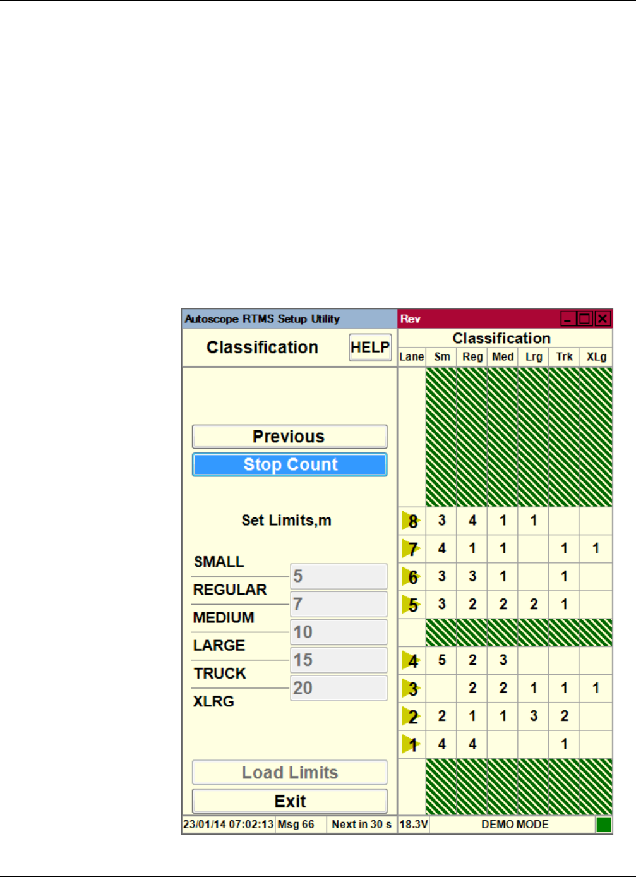The height and width of the screenshot is (877, 636).
Task: Click the LARGE limit field showing 15
Action: tap(339, 660)
